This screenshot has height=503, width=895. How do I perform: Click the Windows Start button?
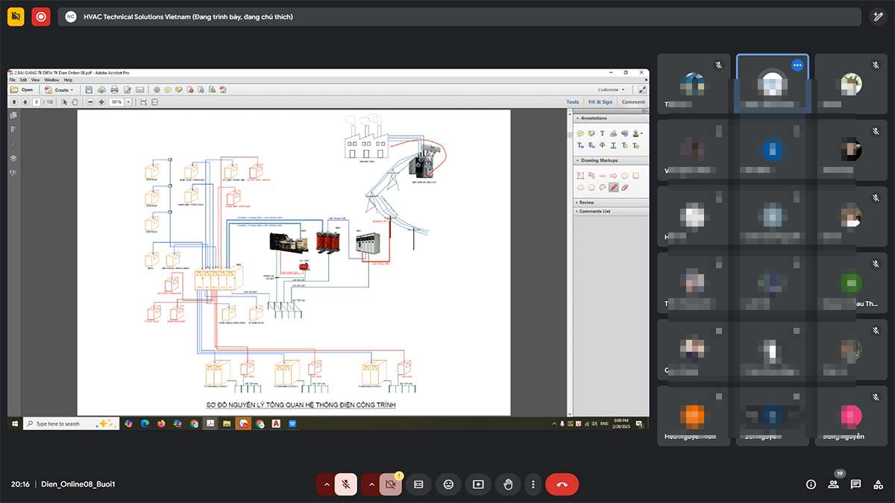pos(14,423)
